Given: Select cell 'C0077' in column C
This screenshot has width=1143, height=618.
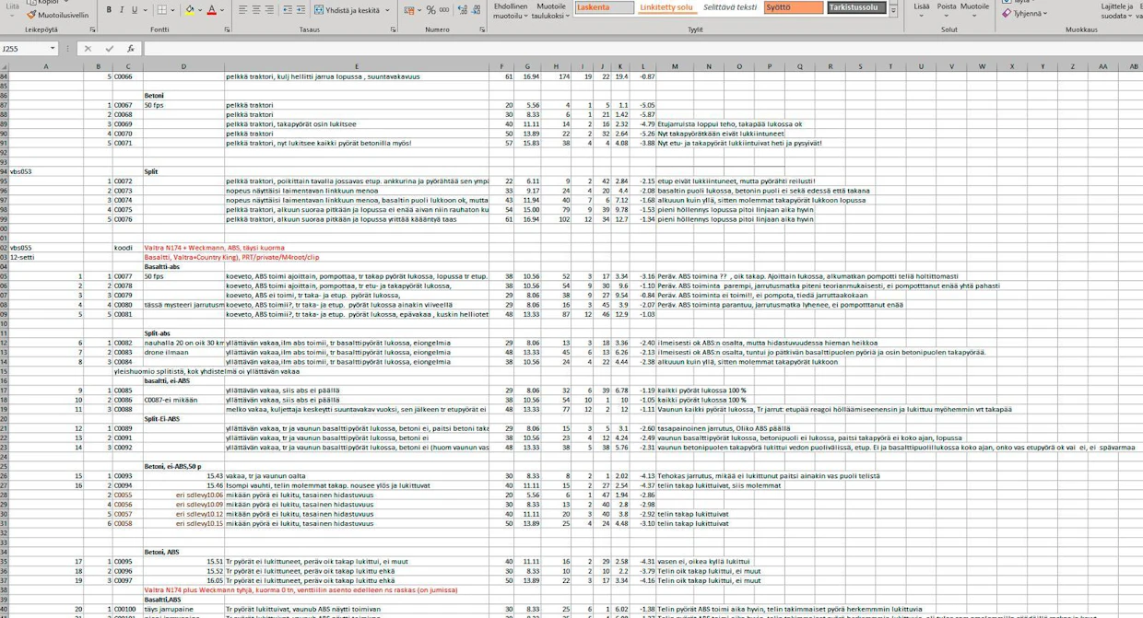Looking at the screenshot, I should 127,276.
